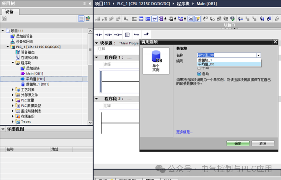This screenshot has width=281, height=180.
Task: Click the single instance DB icon
Action: coord(156,61)
